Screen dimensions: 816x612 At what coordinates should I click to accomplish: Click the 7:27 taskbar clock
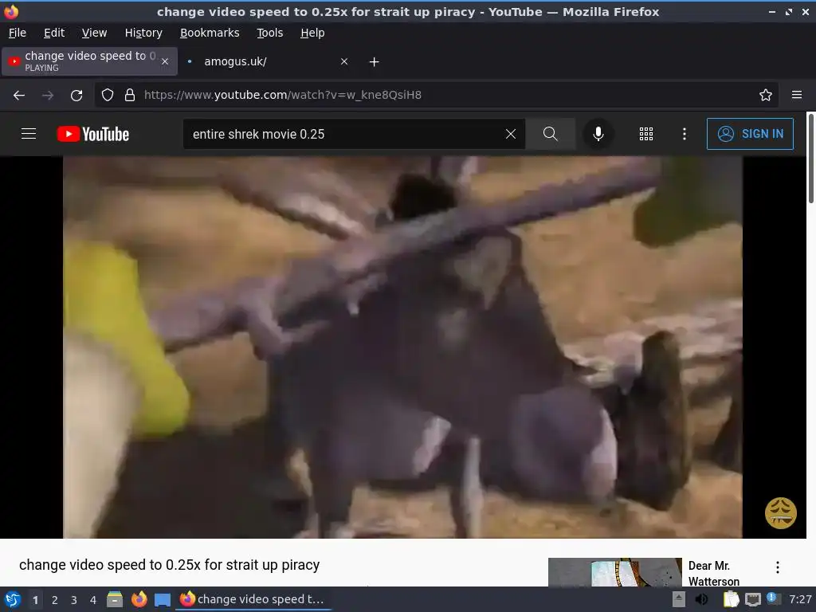[800, 599]
